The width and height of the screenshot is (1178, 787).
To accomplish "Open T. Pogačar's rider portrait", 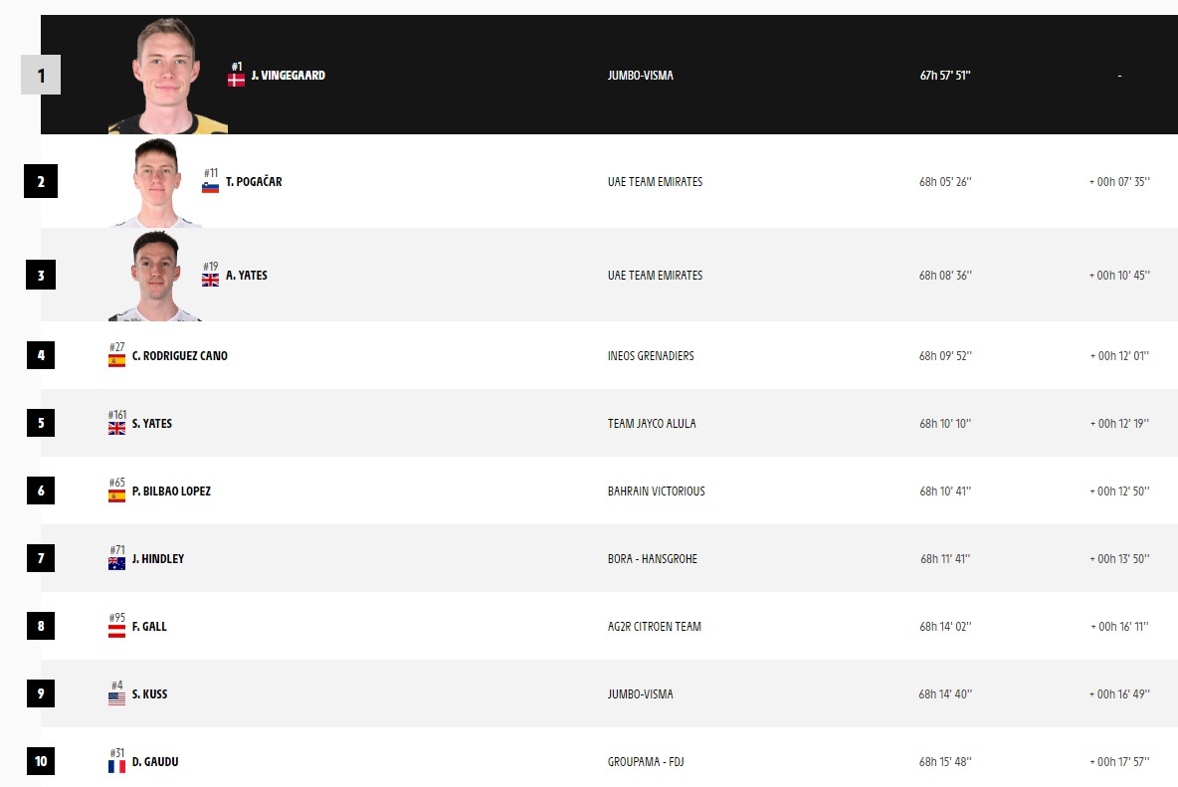I will [x=157, y=183].
